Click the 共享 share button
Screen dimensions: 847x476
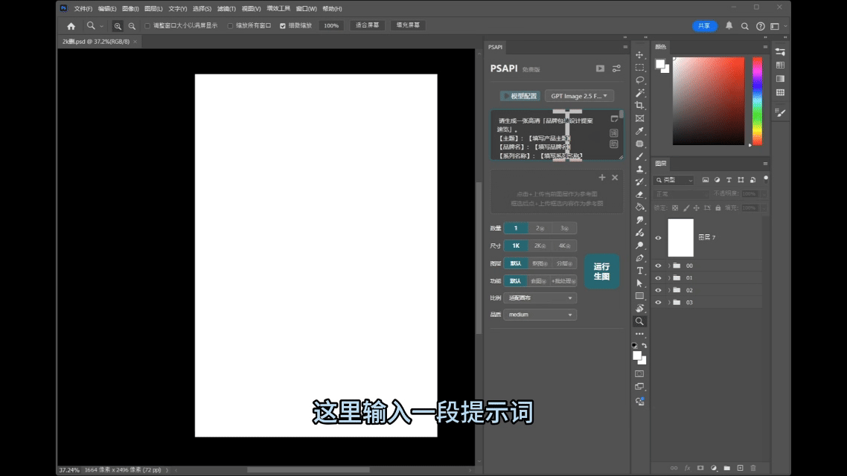(x=704, y=26)
